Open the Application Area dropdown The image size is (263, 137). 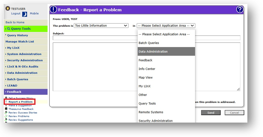pyautogui.click(x=166, y=26)
